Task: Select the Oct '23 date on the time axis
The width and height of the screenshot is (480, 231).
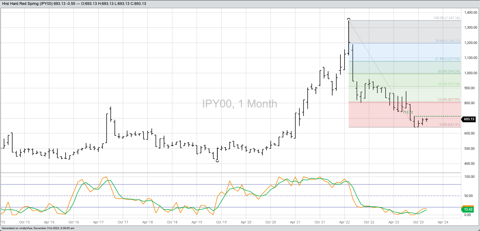Action: [x=418, y=222]
